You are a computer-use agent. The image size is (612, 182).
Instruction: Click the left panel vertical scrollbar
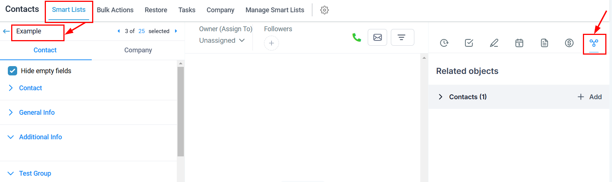coord(181,111)
